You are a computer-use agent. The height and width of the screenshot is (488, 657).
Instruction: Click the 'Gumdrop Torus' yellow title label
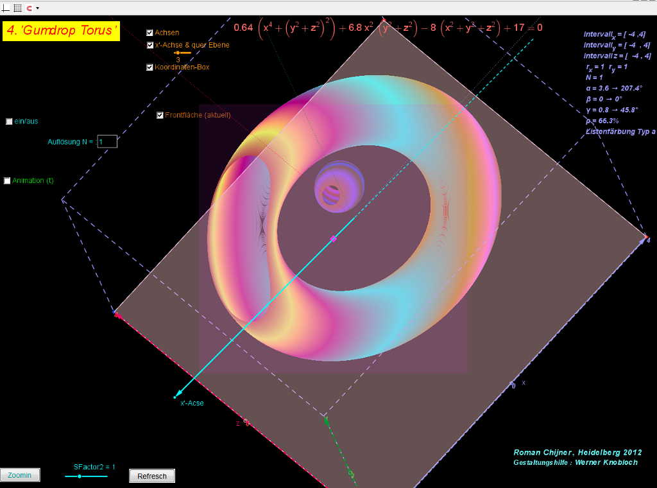[x=61, y=30]
